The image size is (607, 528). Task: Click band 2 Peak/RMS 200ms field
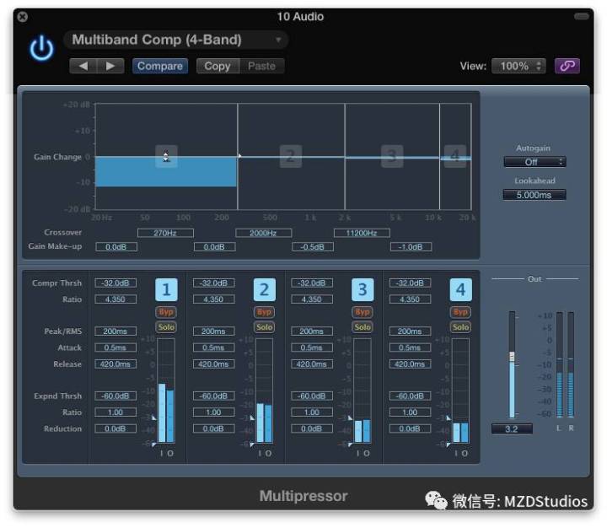coord(213,331)
